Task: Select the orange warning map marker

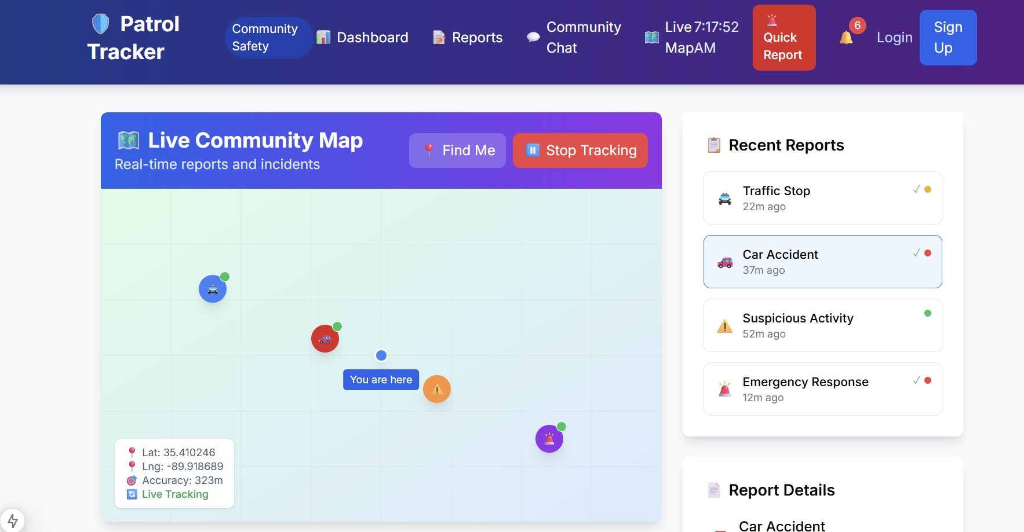Action: click(x=437, y=389)
